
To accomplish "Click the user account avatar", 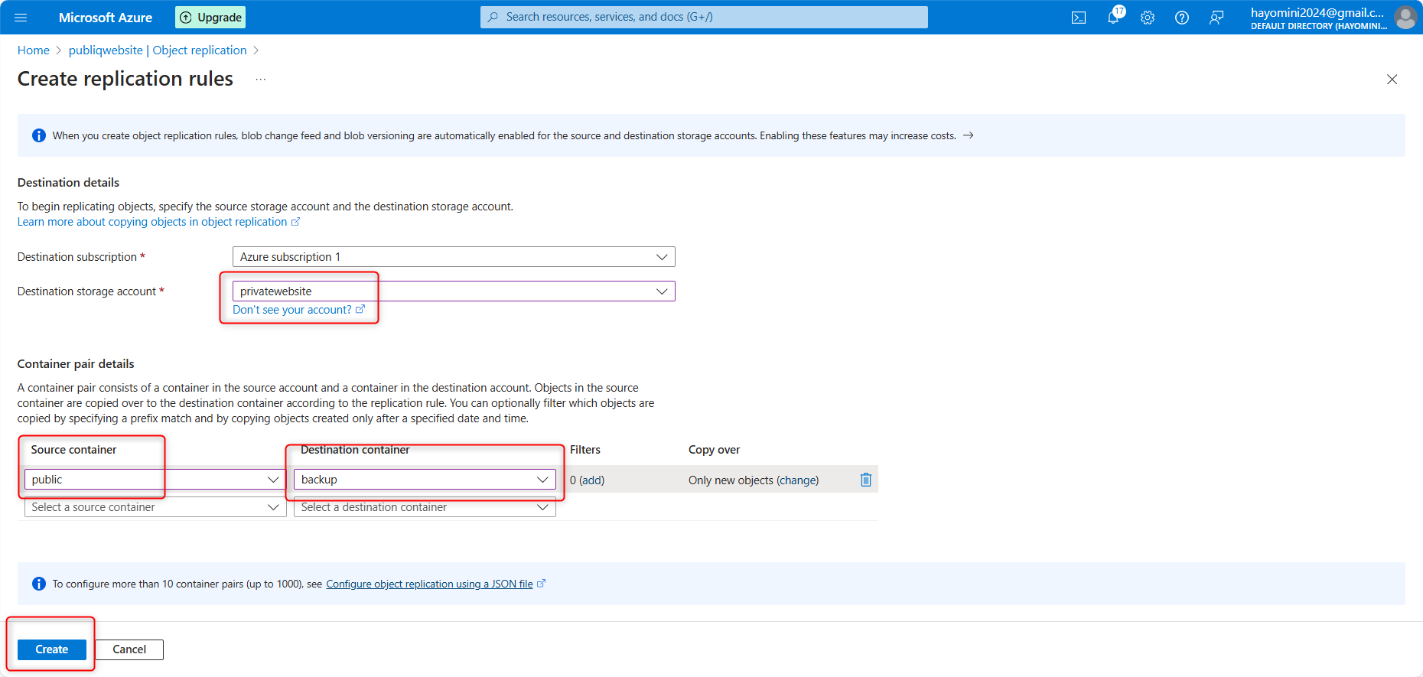I will [x=1405, y=18].
